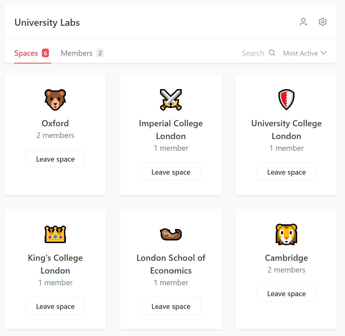345x336 pixels.
Task: Focus the Search input field
Action: (x=253, y=53)
